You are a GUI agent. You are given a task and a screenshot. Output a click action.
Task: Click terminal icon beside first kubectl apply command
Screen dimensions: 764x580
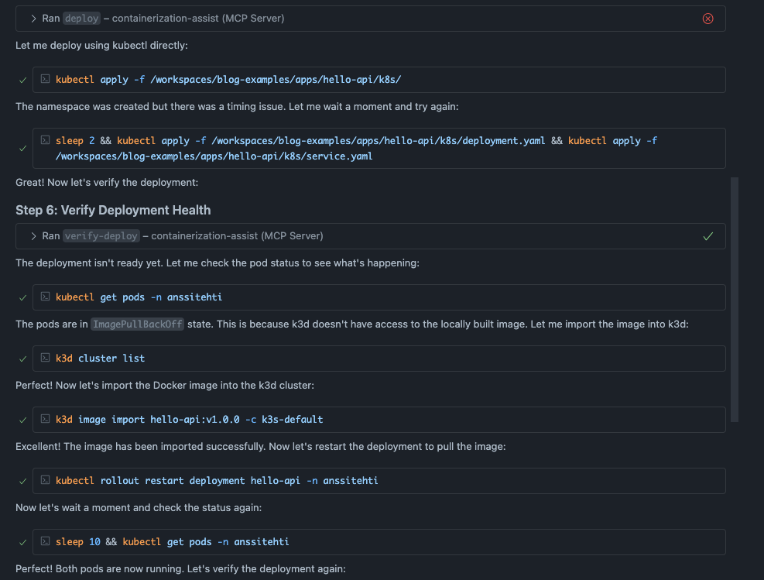(x=46, y=80)
